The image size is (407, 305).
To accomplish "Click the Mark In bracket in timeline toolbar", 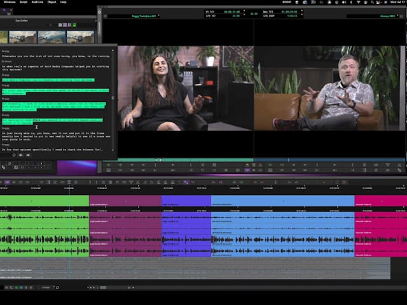I will 90,182.
